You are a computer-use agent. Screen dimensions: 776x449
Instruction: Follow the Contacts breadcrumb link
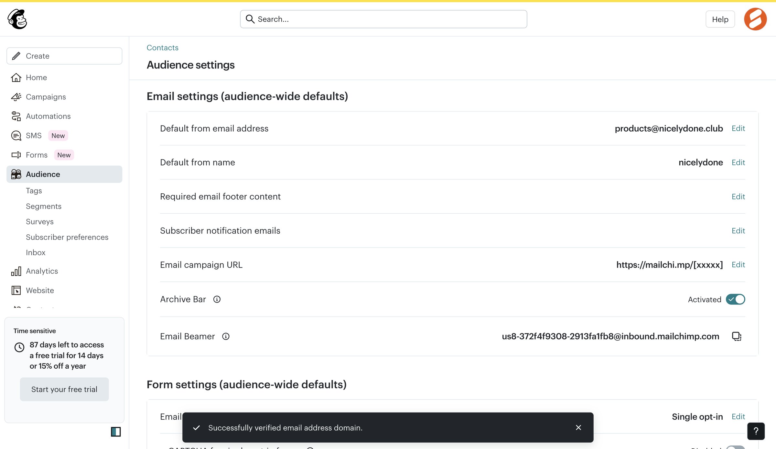point(162,47)
